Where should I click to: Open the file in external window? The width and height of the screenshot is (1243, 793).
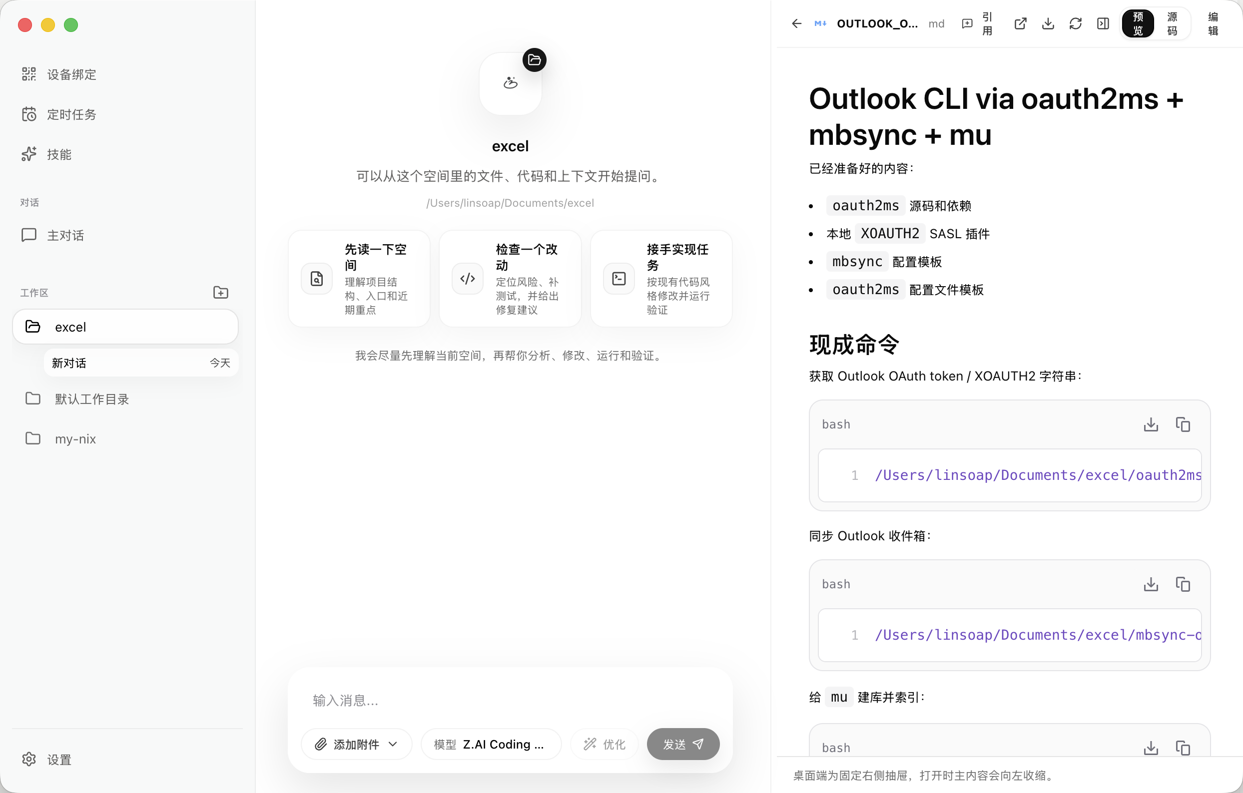[1020, 24]
